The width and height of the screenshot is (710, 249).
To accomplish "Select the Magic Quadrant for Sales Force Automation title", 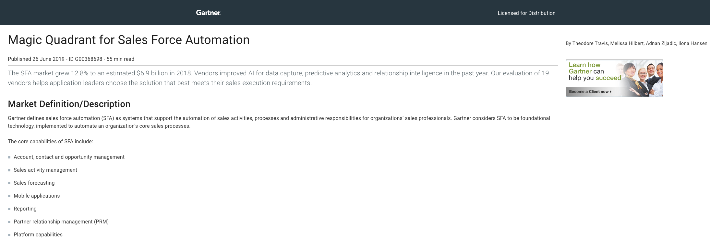I will pyautogui.click(x=129, y=40).
